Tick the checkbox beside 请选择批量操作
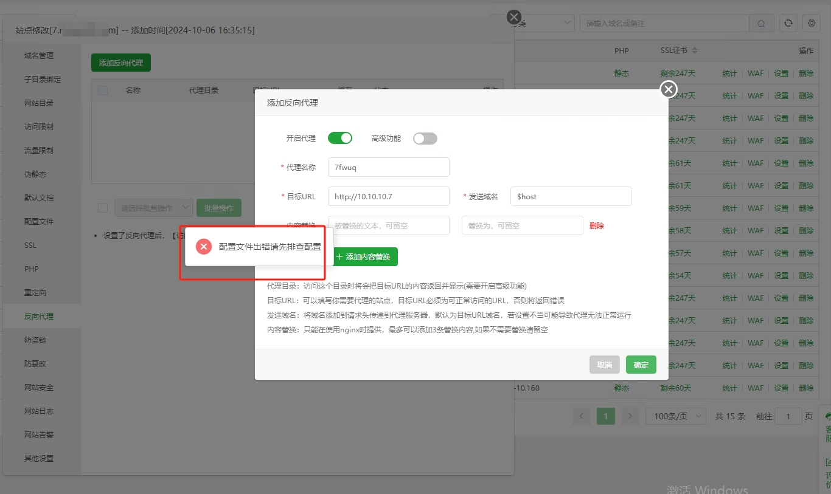 click(103, 208)
